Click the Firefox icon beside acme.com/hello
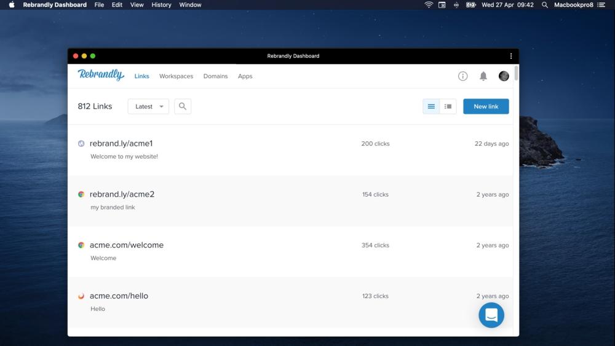615x346 pixels. click(x=81, y=296)
